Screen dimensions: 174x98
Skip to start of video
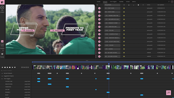pos(2,67)
